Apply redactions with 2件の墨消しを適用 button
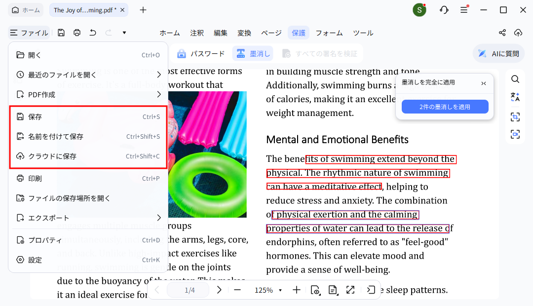 point(445,107)
